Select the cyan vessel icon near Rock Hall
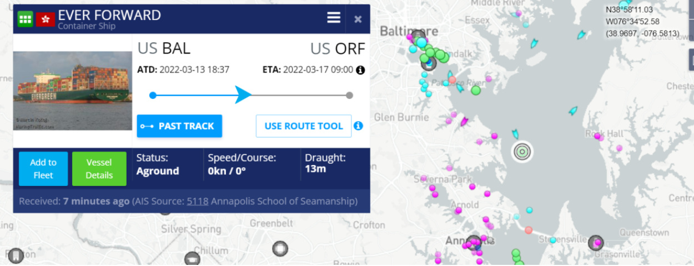694x266 pixels. tap(573, 111)
